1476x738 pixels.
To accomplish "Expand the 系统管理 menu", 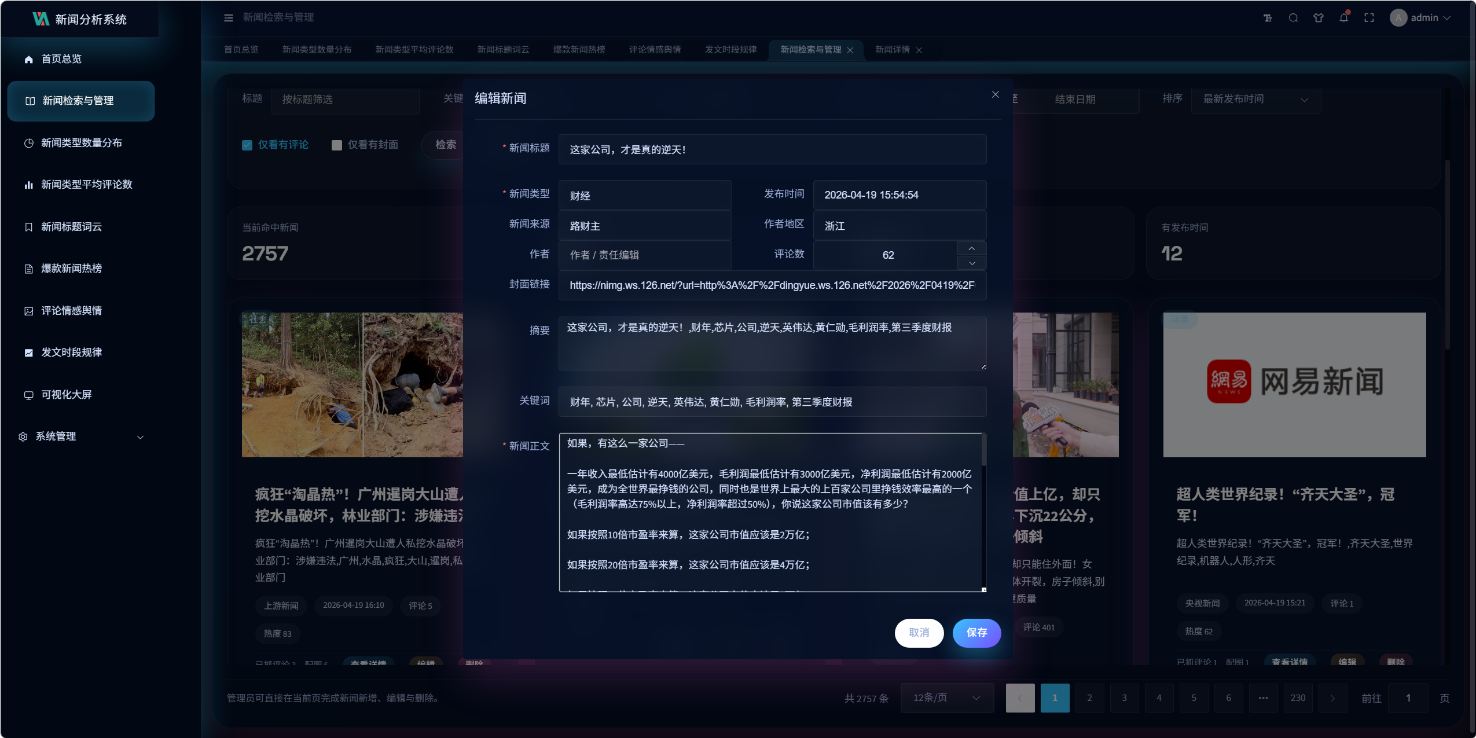I will (81, 436).
